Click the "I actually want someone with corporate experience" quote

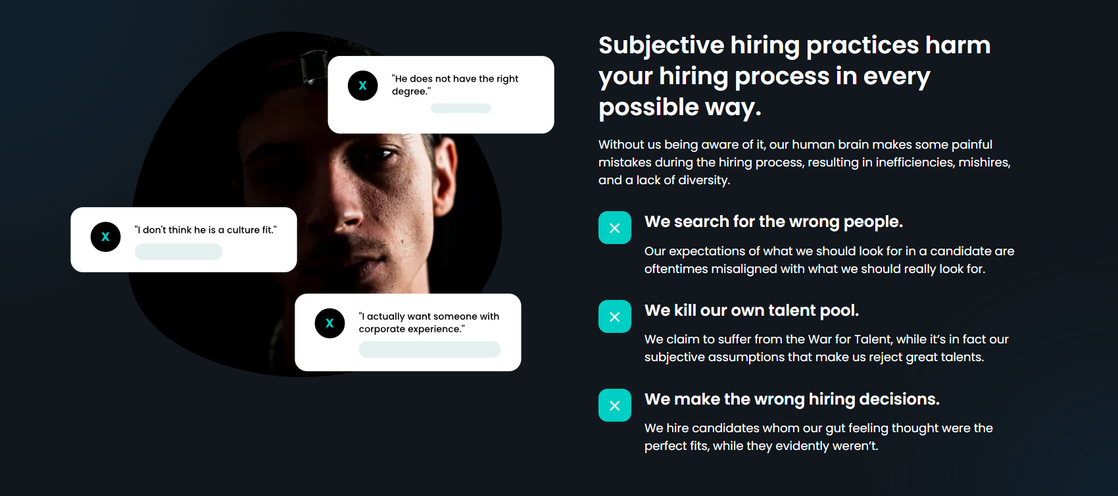[x=429, y=322]
